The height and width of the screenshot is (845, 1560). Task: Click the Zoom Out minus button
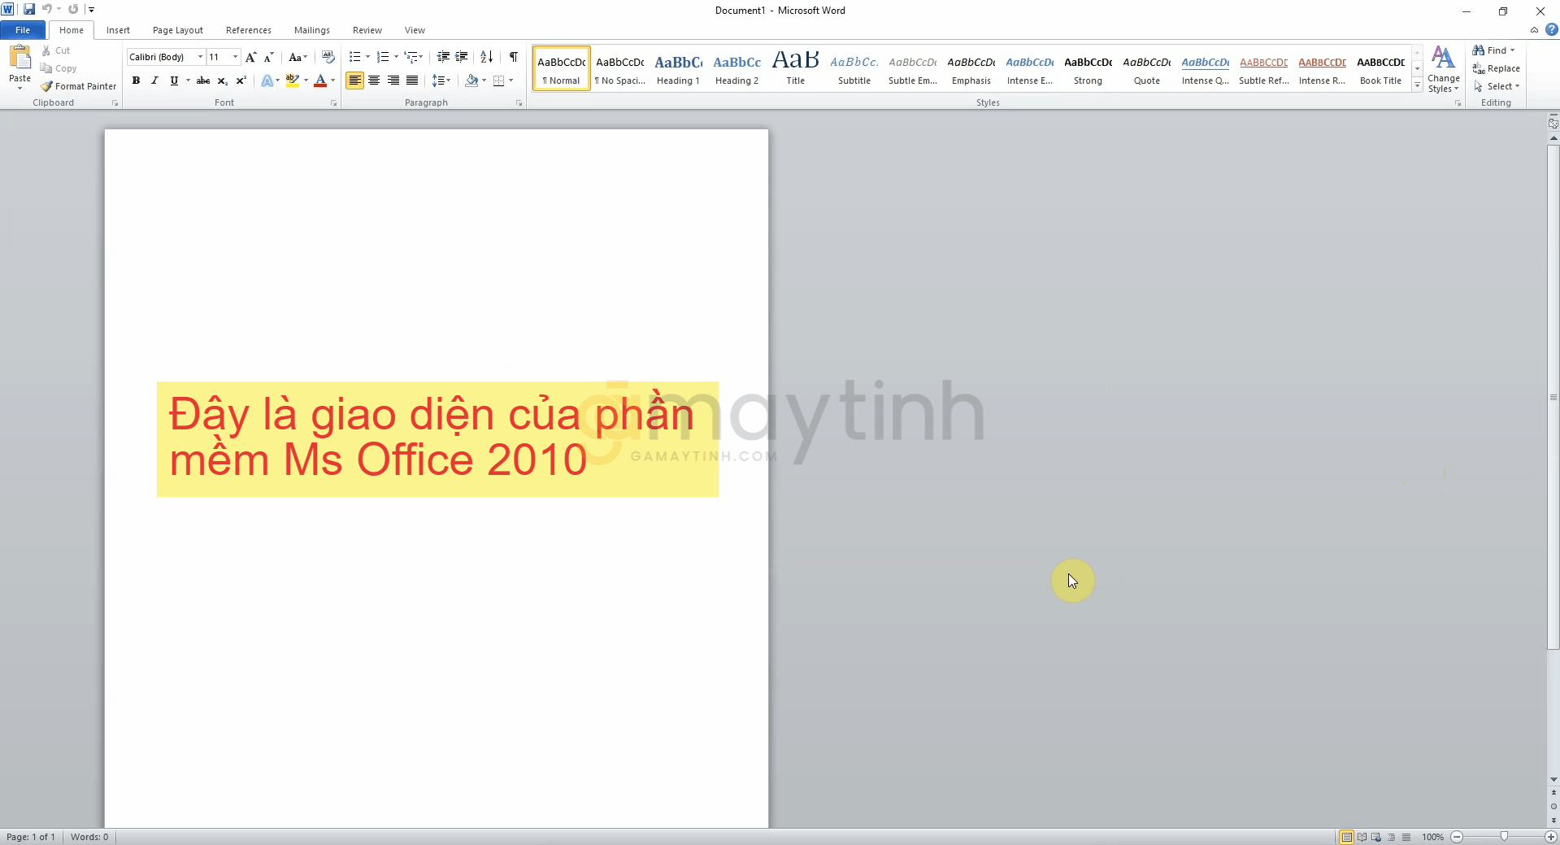[1457, 837]
